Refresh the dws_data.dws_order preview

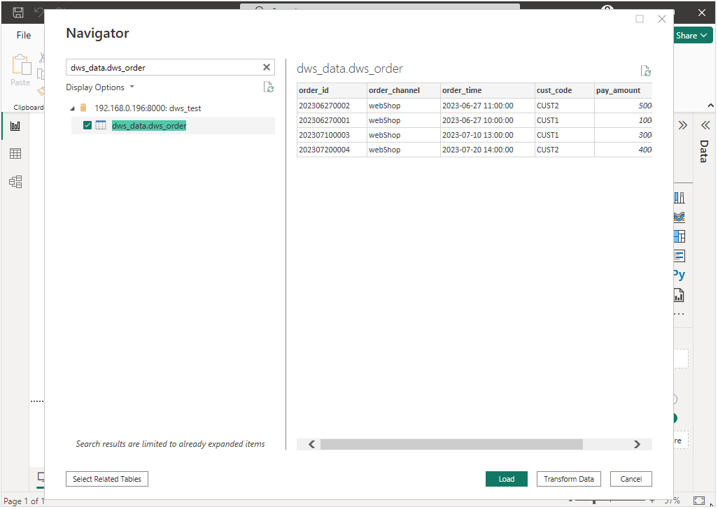(x=646, y=71)
